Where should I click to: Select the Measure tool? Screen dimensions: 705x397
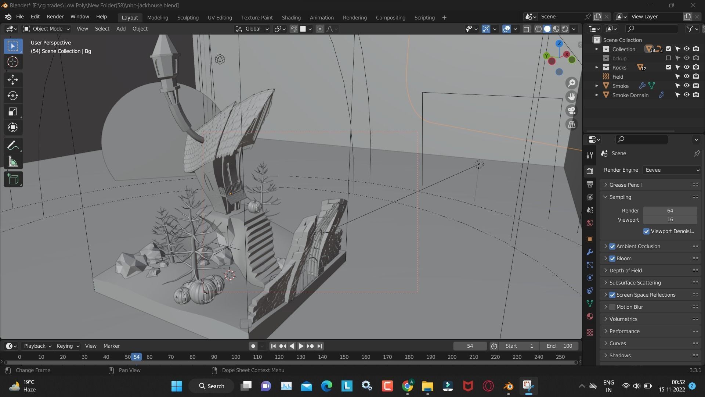click(x=13, y=161)
